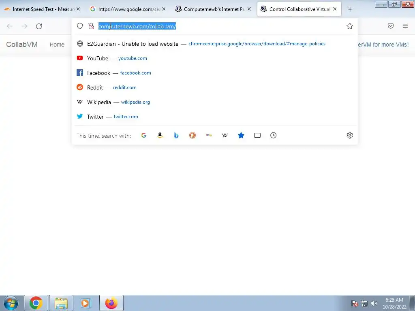Click the Firefox taskbar icon

(111, 303)
